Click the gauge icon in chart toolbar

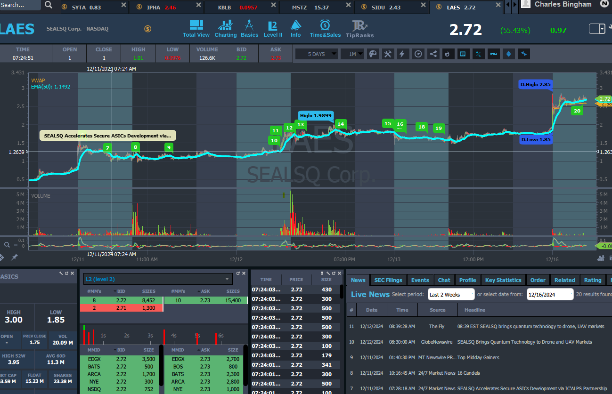tap(417, 54)
